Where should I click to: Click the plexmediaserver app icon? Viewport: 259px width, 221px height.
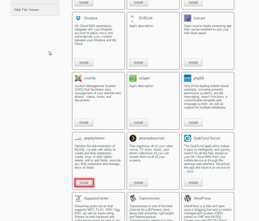[x=133, y=138]
